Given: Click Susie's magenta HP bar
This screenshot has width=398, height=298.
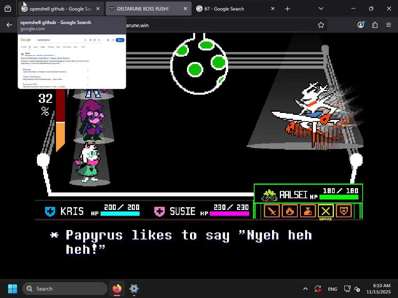Looking at the screenshot, I should pyautogui.click(x=229, y=214).
